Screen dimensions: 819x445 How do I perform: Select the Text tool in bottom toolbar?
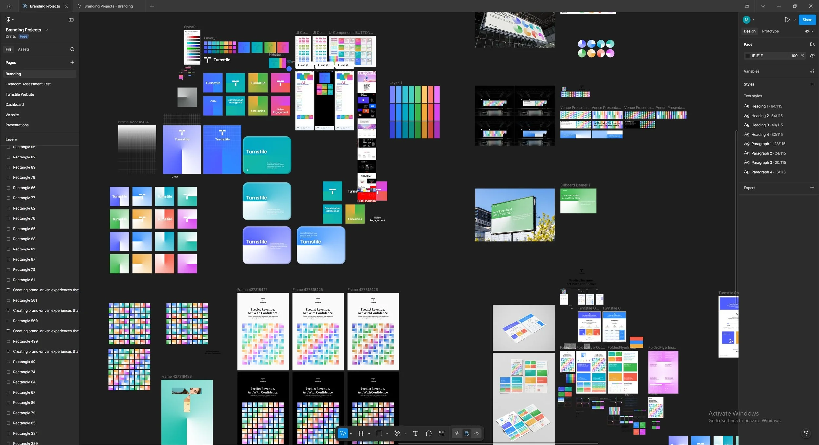pos(415,433)
